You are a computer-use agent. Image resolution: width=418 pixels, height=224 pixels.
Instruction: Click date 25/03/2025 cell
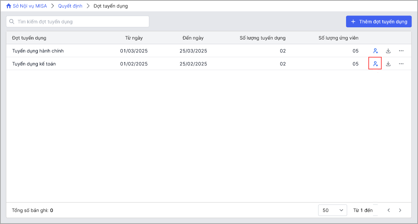point(193,51)
